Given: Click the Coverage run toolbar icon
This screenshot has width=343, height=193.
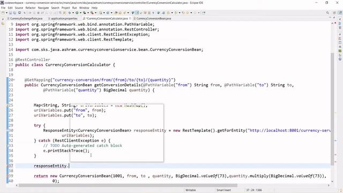Looking at the screenshot, I should [84, 13].
